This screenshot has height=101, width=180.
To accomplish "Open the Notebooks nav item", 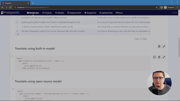I will tap(33, 13).
